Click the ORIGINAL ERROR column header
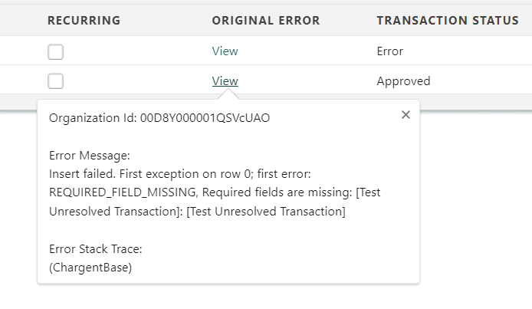532x309 pixels. tap(265, 21)
